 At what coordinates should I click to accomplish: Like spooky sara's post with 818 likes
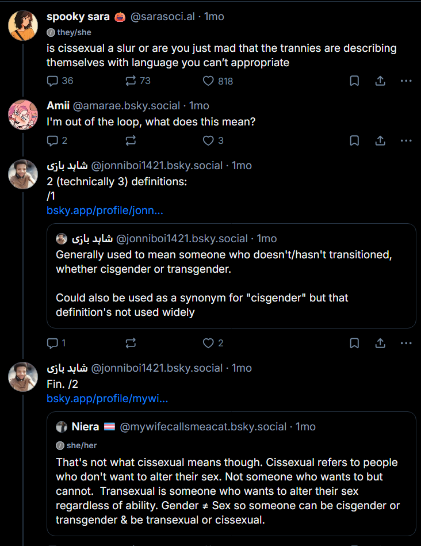(x=209, y=81)
